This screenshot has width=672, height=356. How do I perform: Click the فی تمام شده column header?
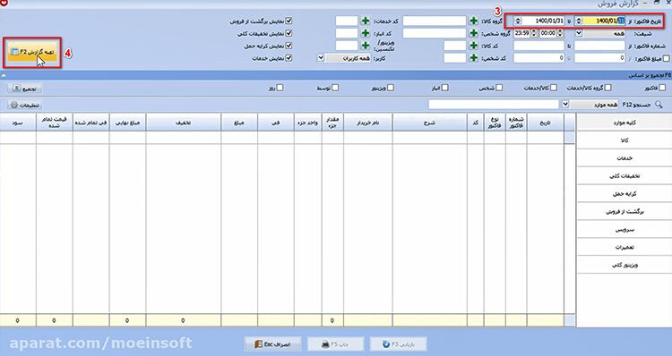(x=90, y=123)
